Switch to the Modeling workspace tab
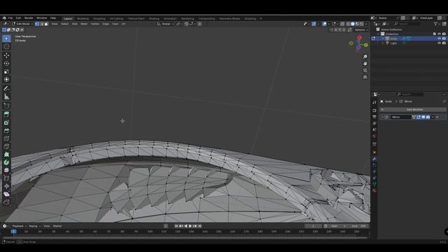 pos(83,19)
